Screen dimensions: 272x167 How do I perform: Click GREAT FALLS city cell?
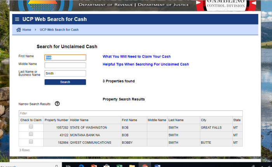click(x=216, y=128)
